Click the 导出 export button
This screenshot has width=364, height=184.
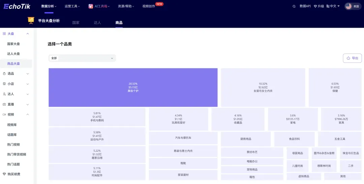[352, 58]
